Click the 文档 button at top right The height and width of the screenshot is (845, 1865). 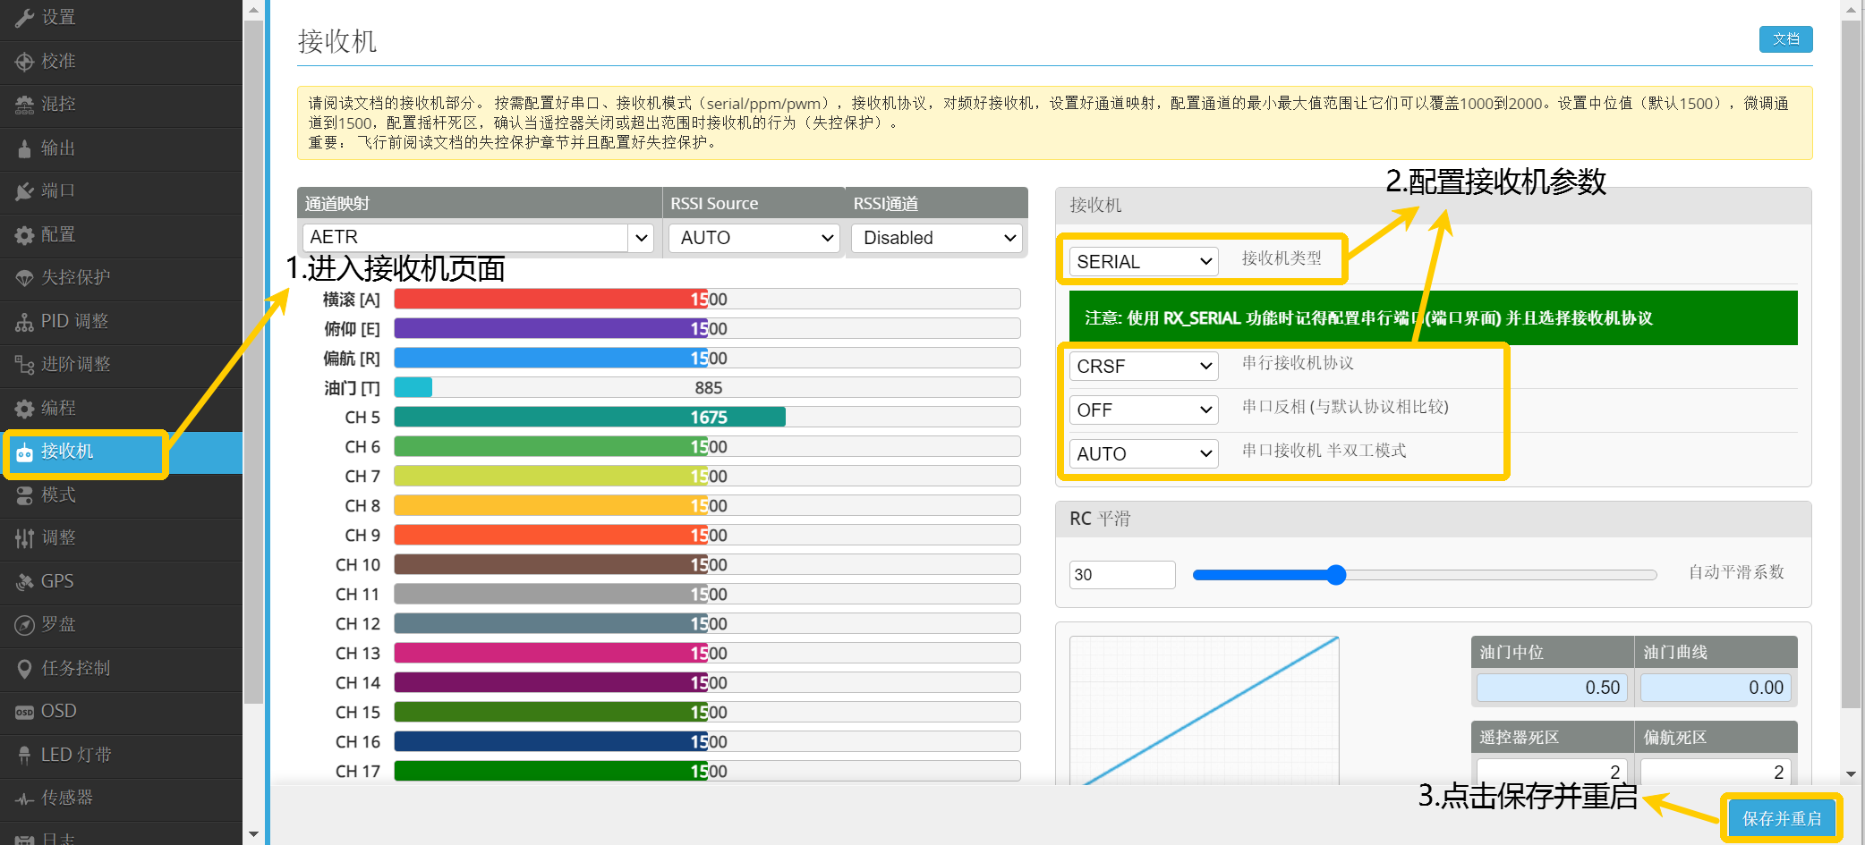click(x=1785, y=39)
